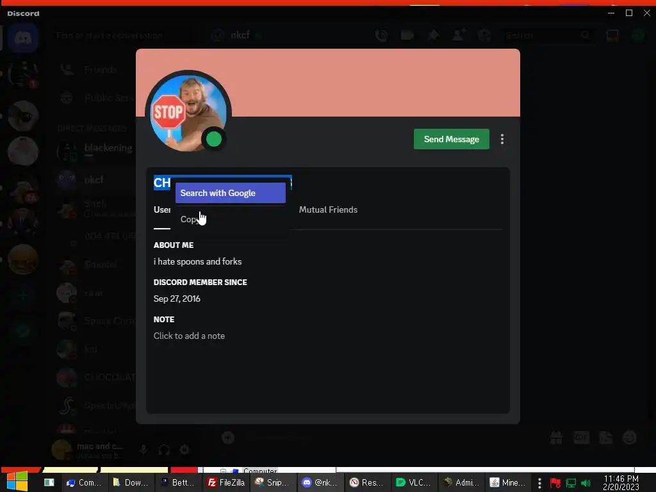Open the profile more options menu
This screenshot has height=492, width=656.
502,139
